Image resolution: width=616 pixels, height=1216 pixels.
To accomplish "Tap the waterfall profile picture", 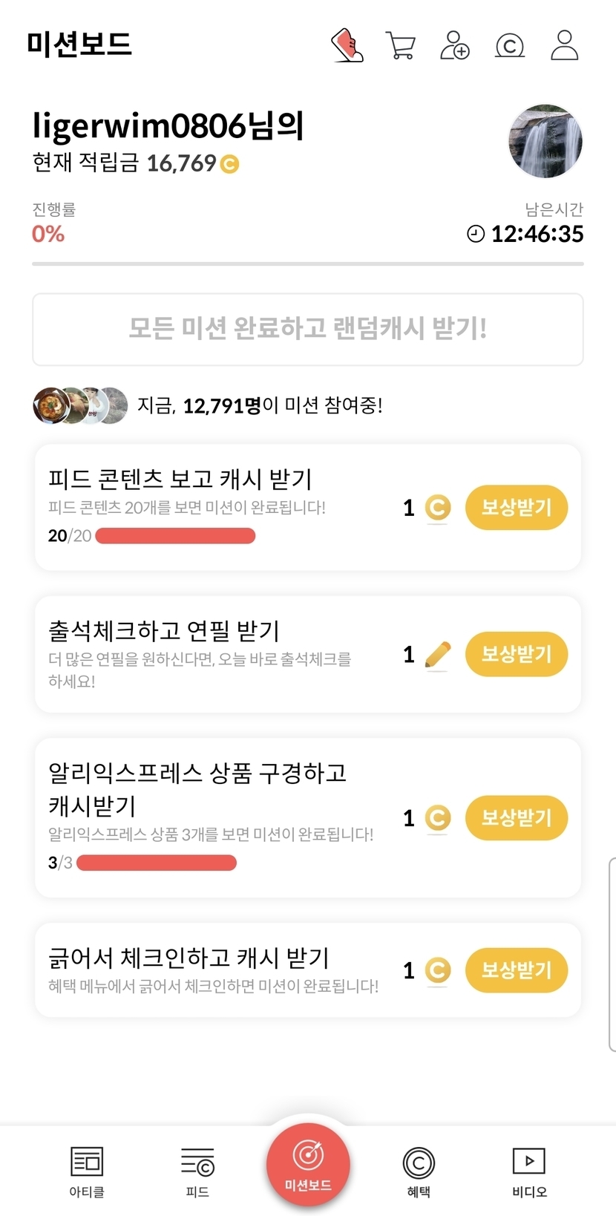I will (x=545, y=141).
